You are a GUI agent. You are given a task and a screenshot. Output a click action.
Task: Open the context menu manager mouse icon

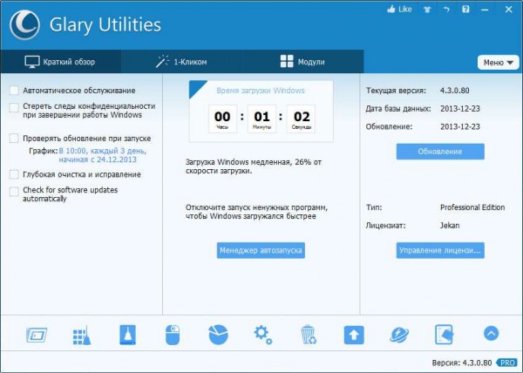pos(173,335)
